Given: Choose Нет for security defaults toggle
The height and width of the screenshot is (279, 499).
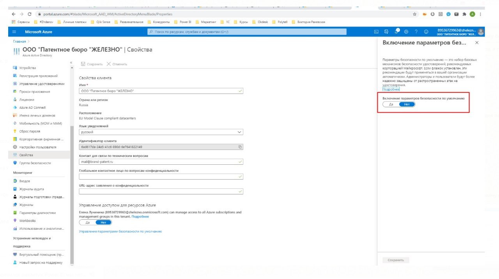Looking at the screenshot, I should point(407,105).
